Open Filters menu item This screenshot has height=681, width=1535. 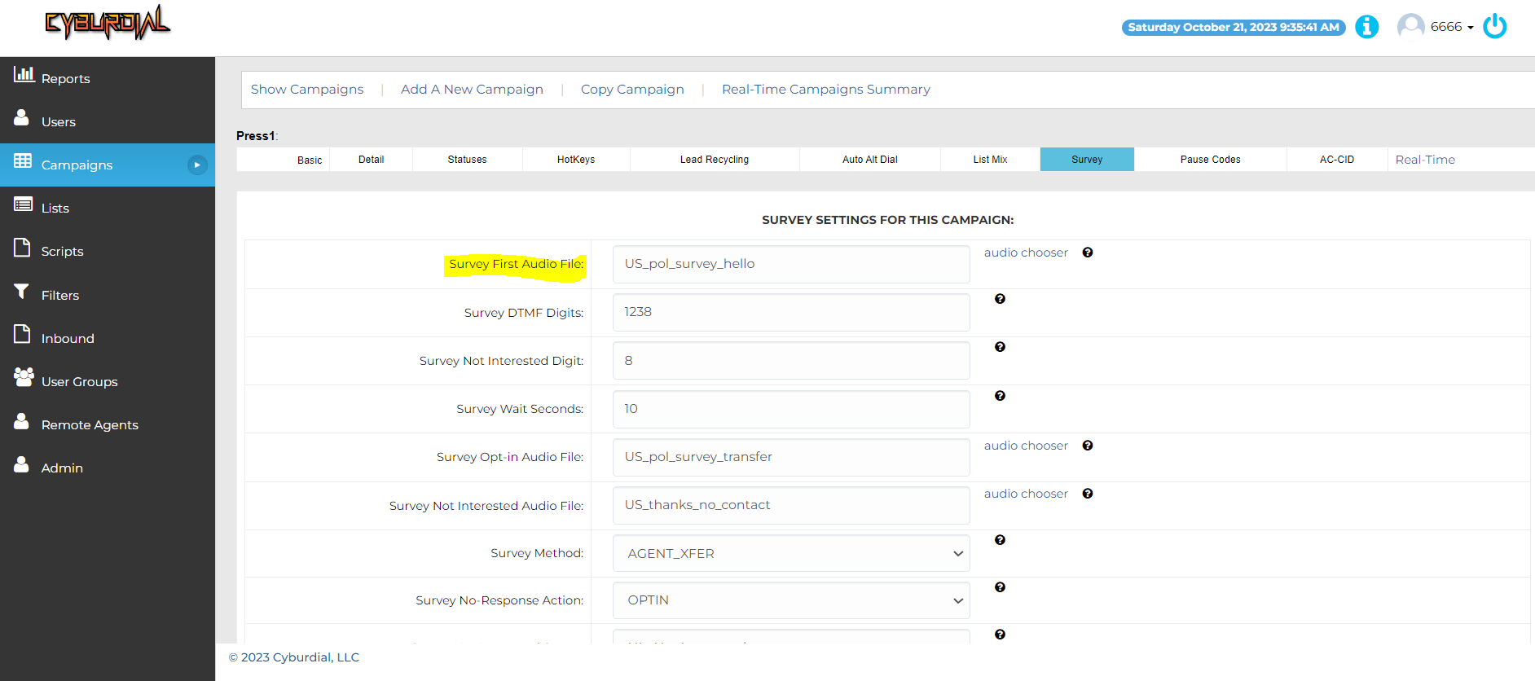pyautogui.click(x=108, y=295)
